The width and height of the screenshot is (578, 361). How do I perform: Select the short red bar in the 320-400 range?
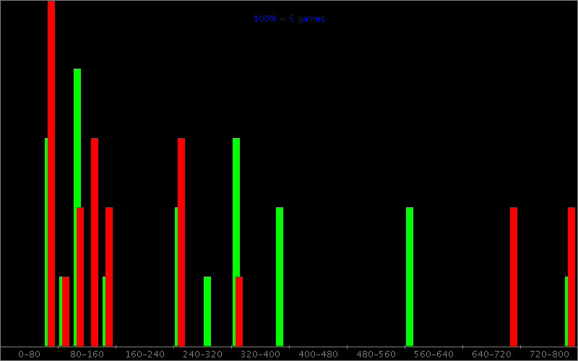tap(239, 311)
